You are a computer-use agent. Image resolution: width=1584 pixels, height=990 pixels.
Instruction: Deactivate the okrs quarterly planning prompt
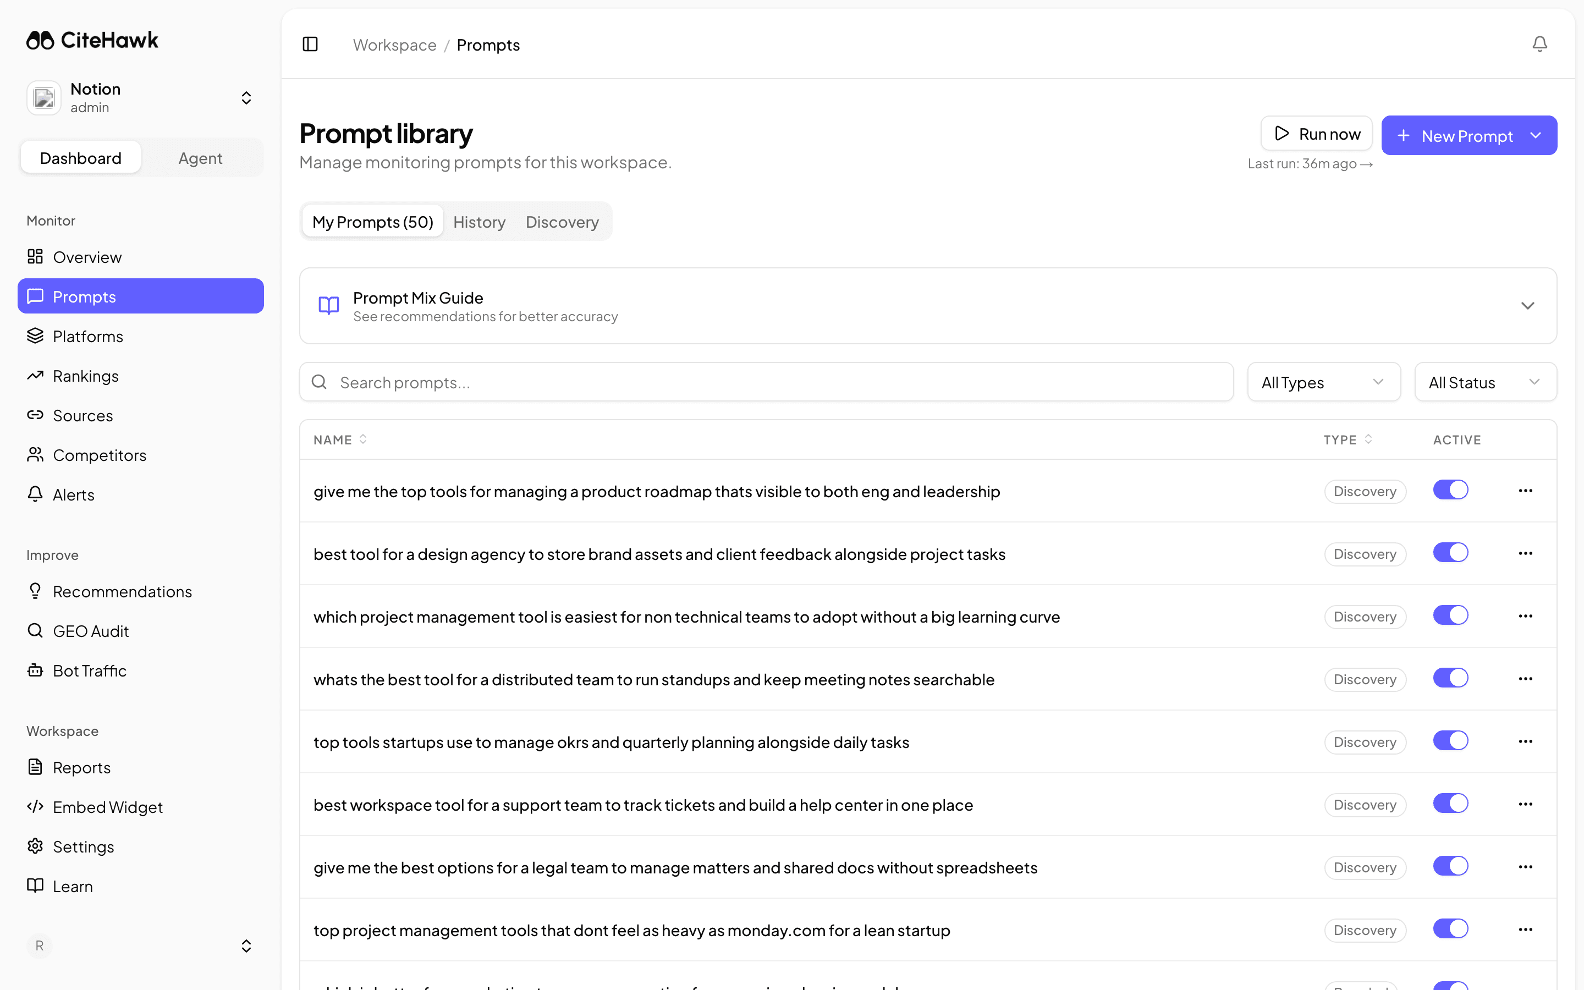point(1450,740)
